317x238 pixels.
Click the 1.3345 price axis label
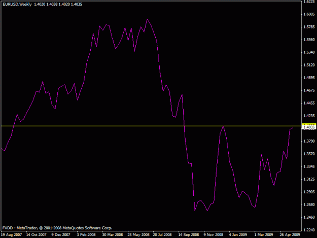coord(309,166)
